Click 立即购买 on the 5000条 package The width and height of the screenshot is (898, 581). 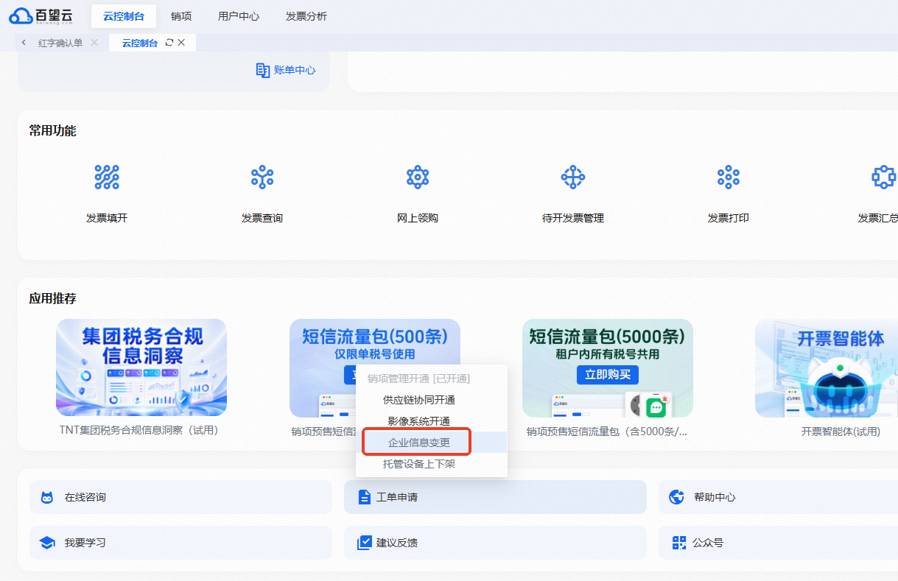[608, 374]
